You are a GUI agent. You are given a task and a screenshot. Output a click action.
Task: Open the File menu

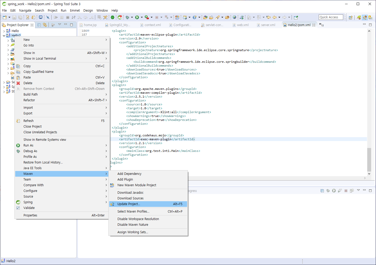[x=4, y=11]
